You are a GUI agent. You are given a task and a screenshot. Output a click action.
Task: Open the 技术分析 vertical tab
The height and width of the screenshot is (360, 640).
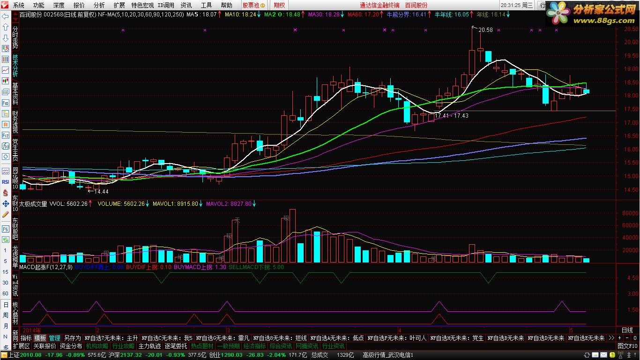coord(15,66)
